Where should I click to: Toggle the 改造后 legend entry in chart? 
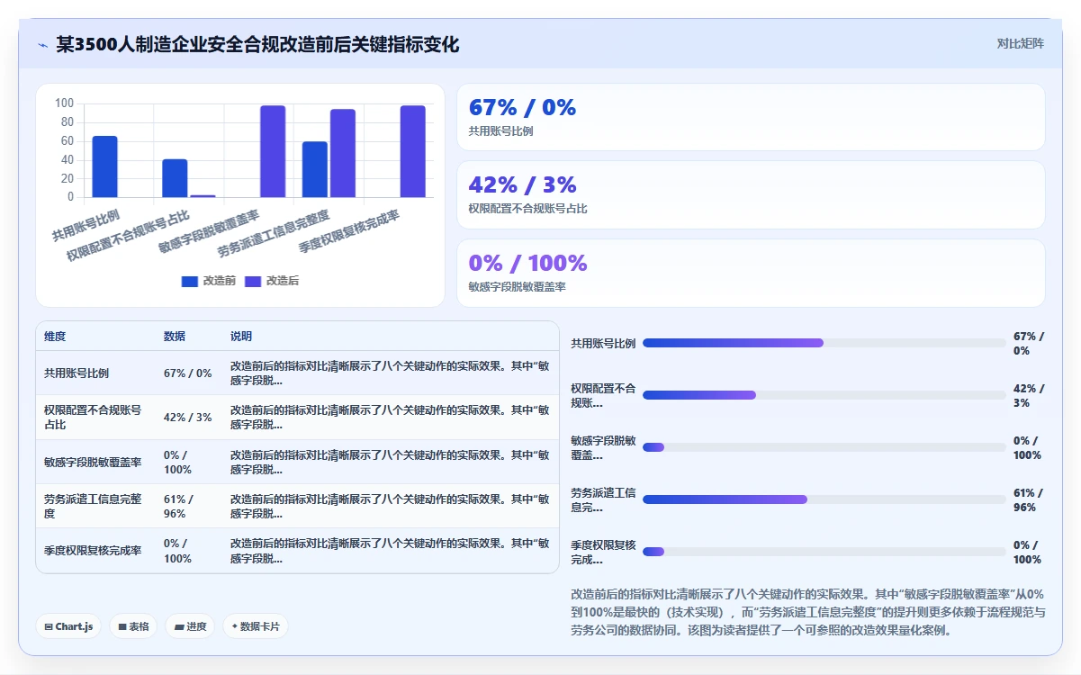pyautogui.click(x=272, y=281)
